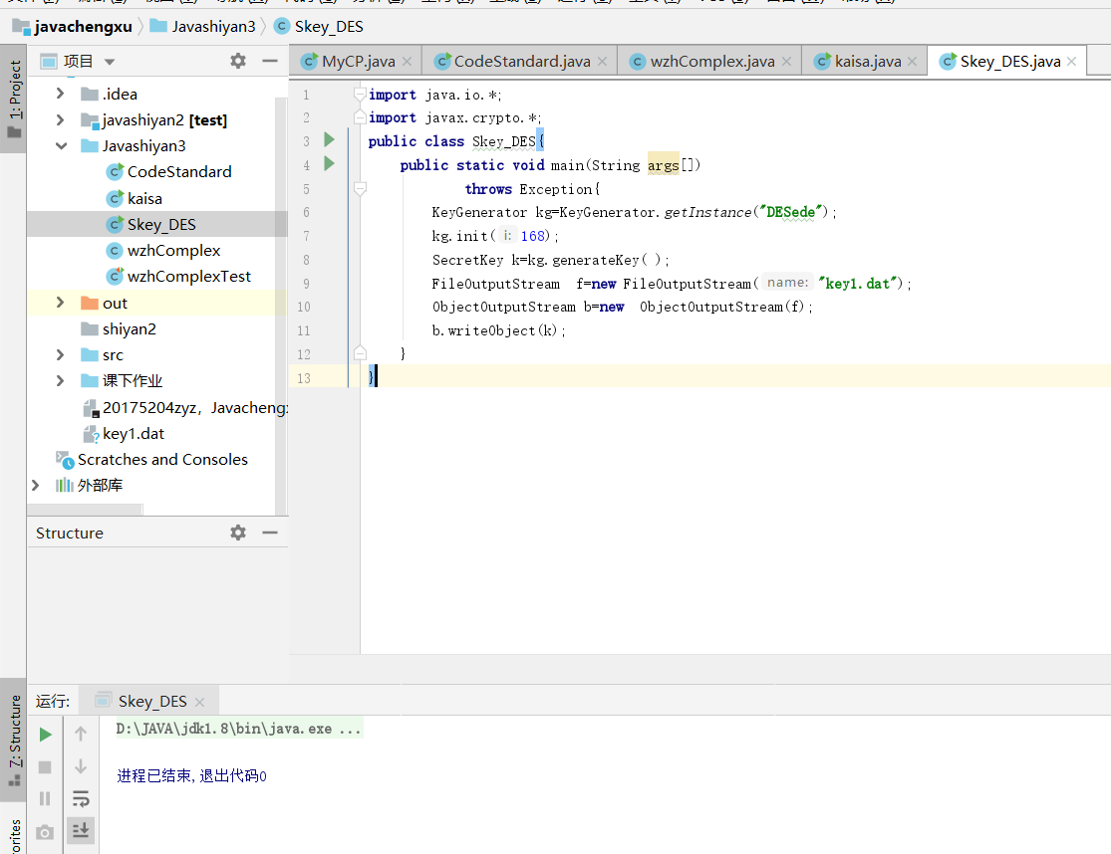Collapse the Javashiyan3 folder
1111x854 pixels.
(61, 145)
